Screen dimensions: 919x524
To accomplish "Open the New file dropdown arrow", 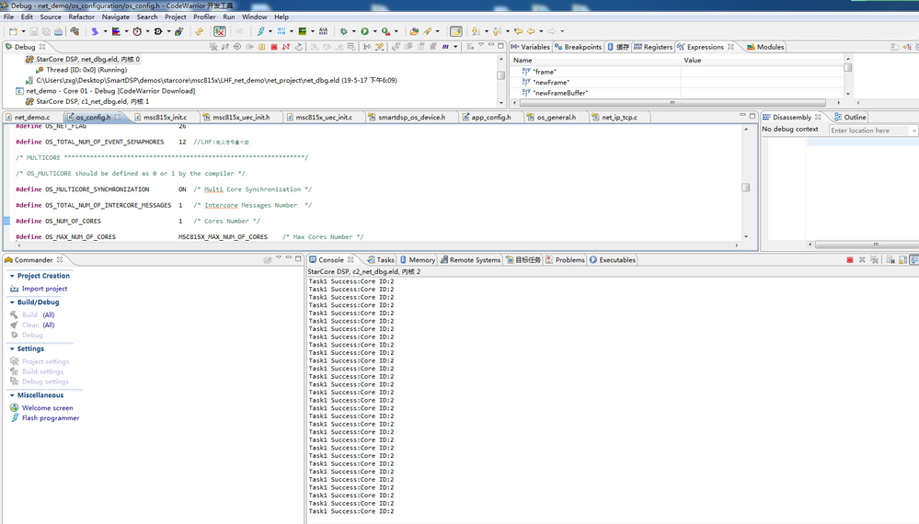I will coord(23,31).
